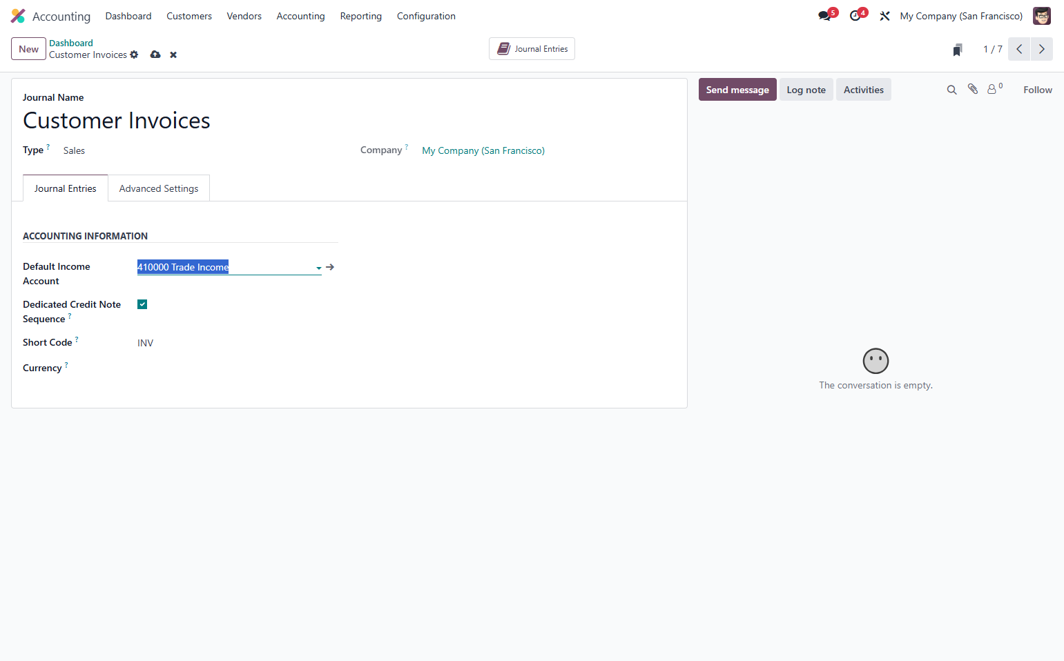Open the Accounting menu in the navbar

300,16
